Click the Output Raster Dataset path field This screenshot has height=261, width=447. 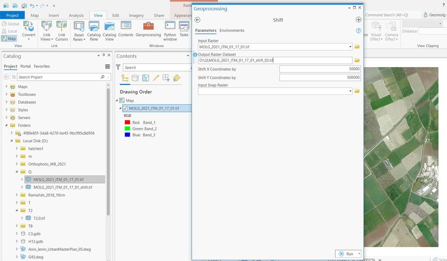(x=275, y=60)
